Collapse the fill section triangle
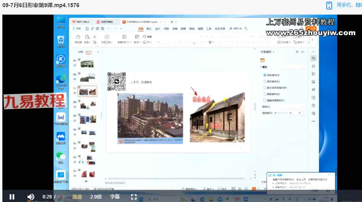Screen dimensions: 362x202 (x=261, y=67)
